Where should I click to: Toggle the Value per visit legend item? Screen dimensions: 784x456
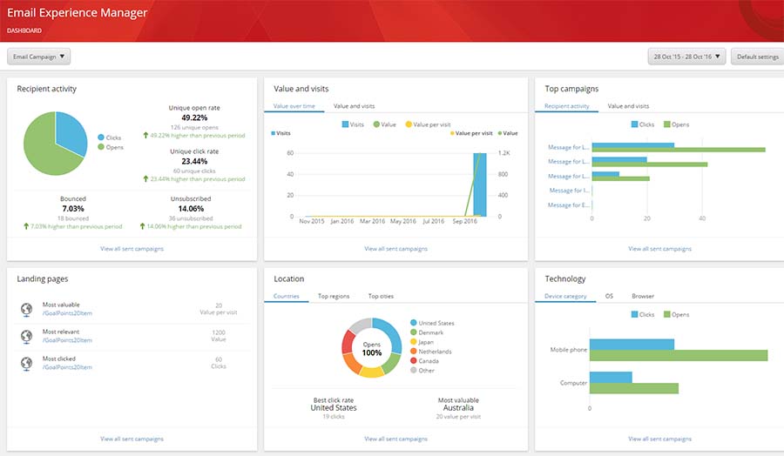tap(426, 124)
